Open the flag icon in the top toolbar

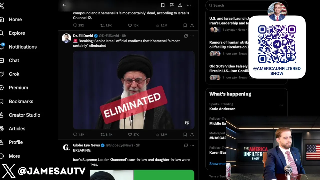(x=171, y=5)
